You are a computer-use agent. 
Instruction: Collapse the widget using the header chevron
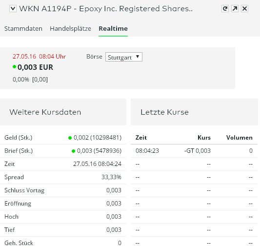click(x=13, y=9)
